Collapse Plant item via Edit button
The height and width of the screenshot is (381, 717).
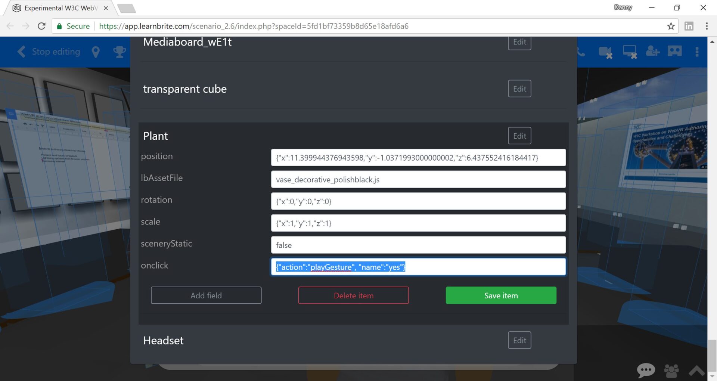[x=519, y=136]
